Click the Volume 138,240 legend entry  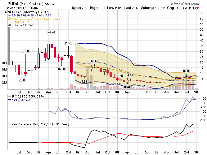point(22,25)
